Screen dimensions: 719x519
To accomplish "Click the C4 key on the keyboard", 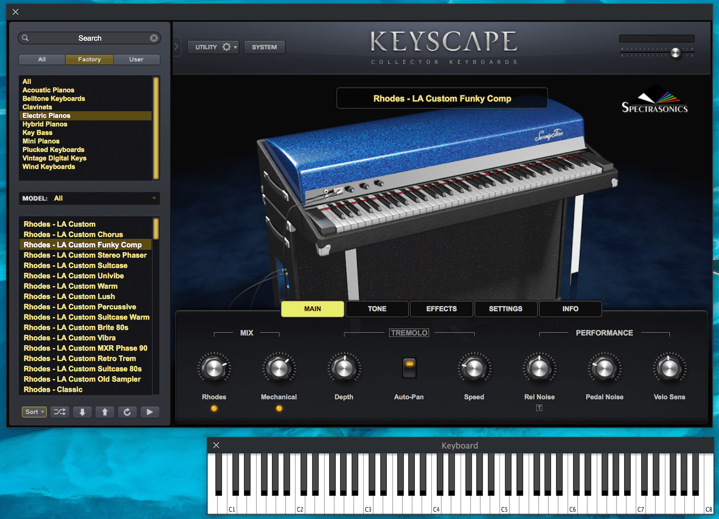I will click(436, 503).
